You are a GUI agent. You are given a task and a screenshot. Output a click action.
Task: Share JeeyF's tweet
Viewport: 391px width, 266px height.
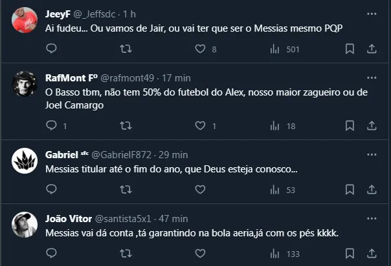[x=372, y=49]
